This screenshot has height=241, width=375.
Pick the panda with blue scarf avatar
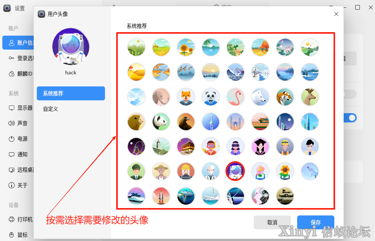[x=211, y=97]
